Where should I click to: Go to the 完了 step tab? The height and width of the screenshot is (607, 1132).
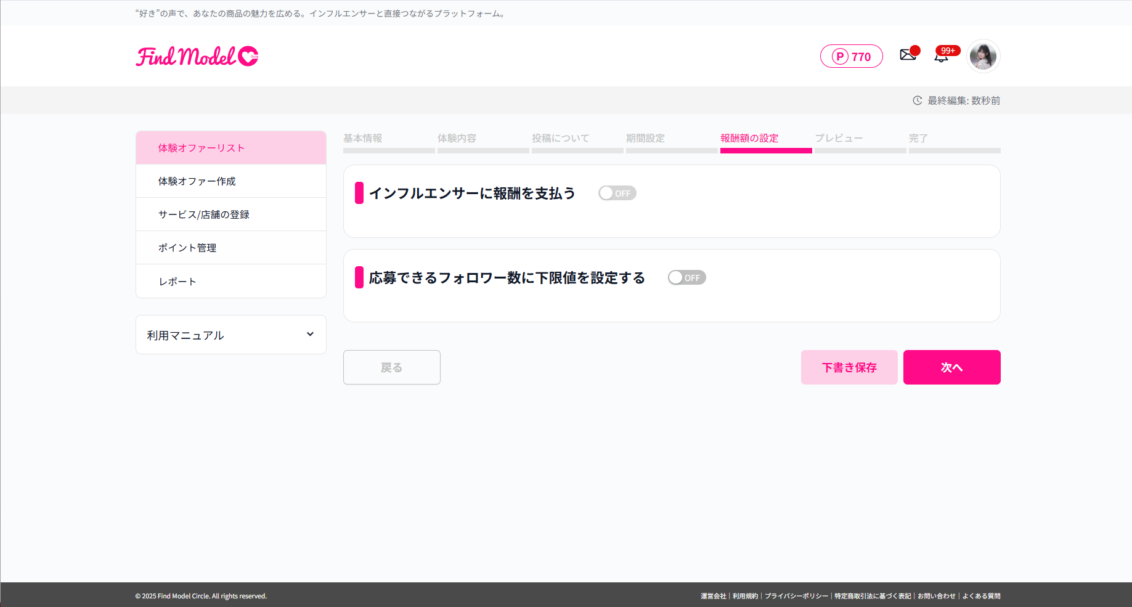point(955,142)
